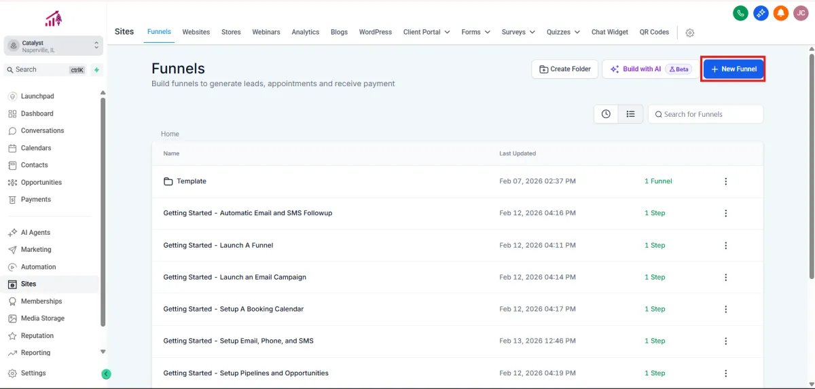Switch to recent (clock) view toggle
The image size is (815, 389).
coord(606,114)
